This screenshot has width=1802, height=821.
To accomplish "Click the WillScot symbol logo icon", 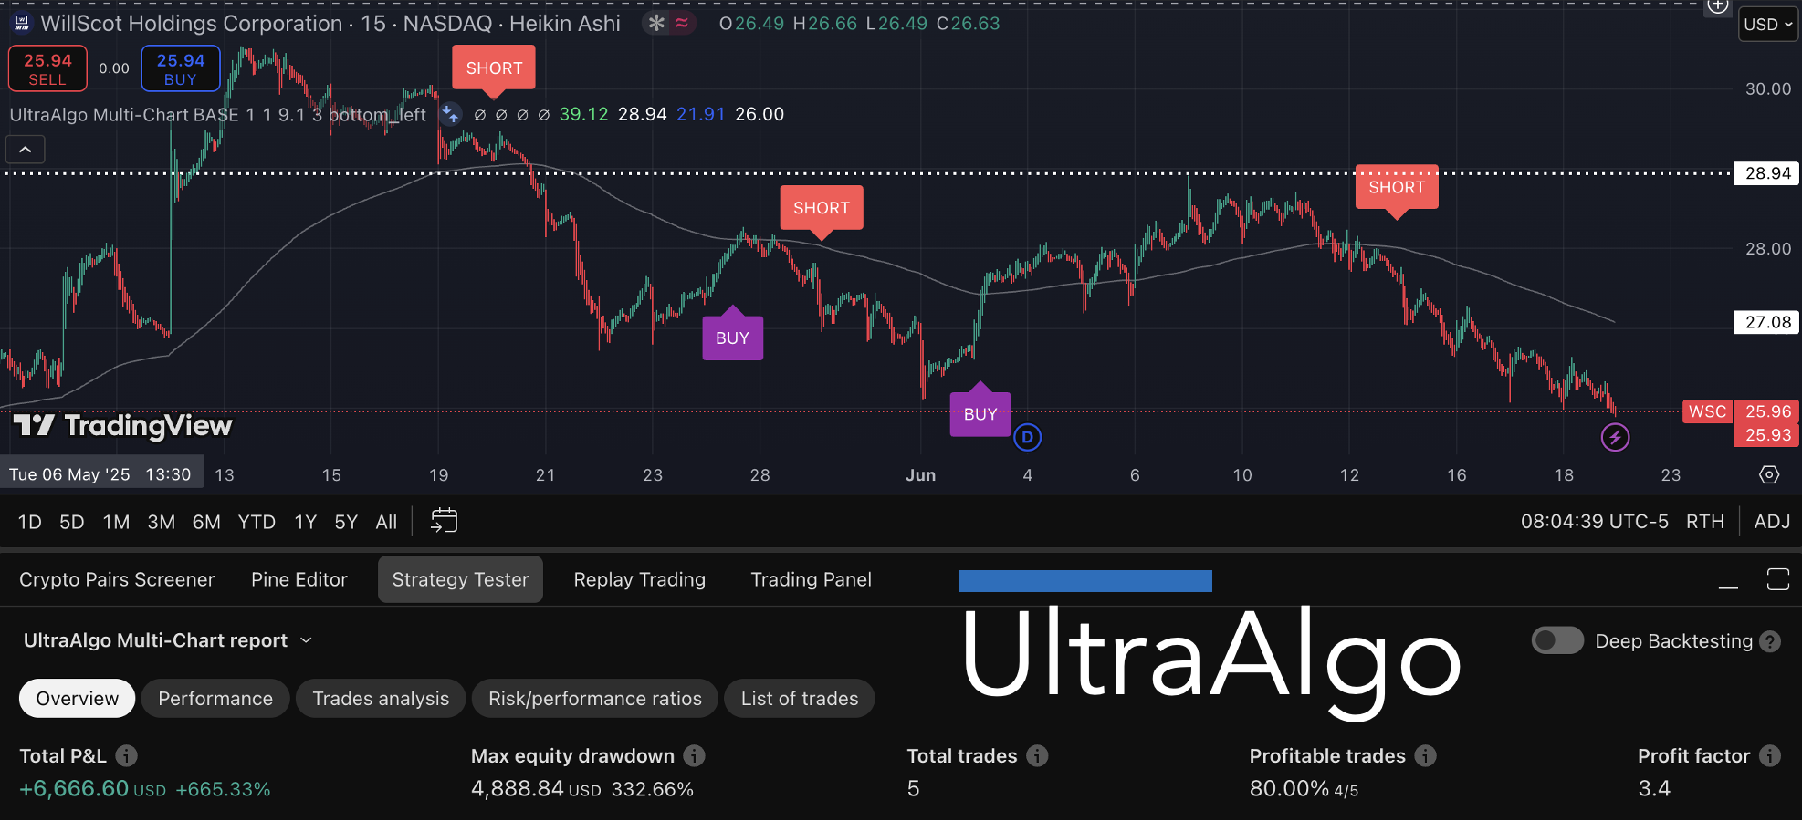I will click(x=21, y=23).
